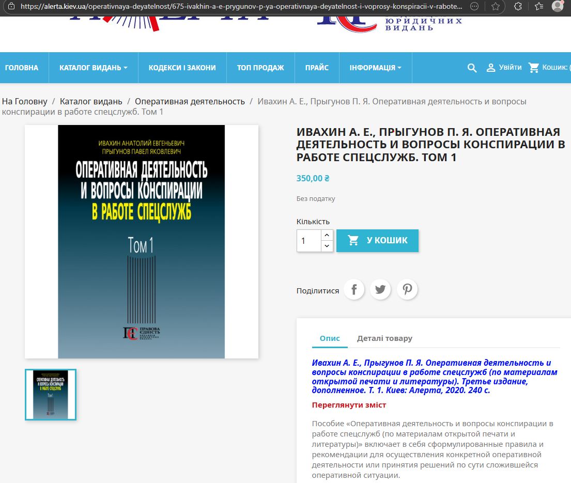Screen dimensions: 571x483
Task: Select the small book cover thumbnail
Action: (51, 395)
